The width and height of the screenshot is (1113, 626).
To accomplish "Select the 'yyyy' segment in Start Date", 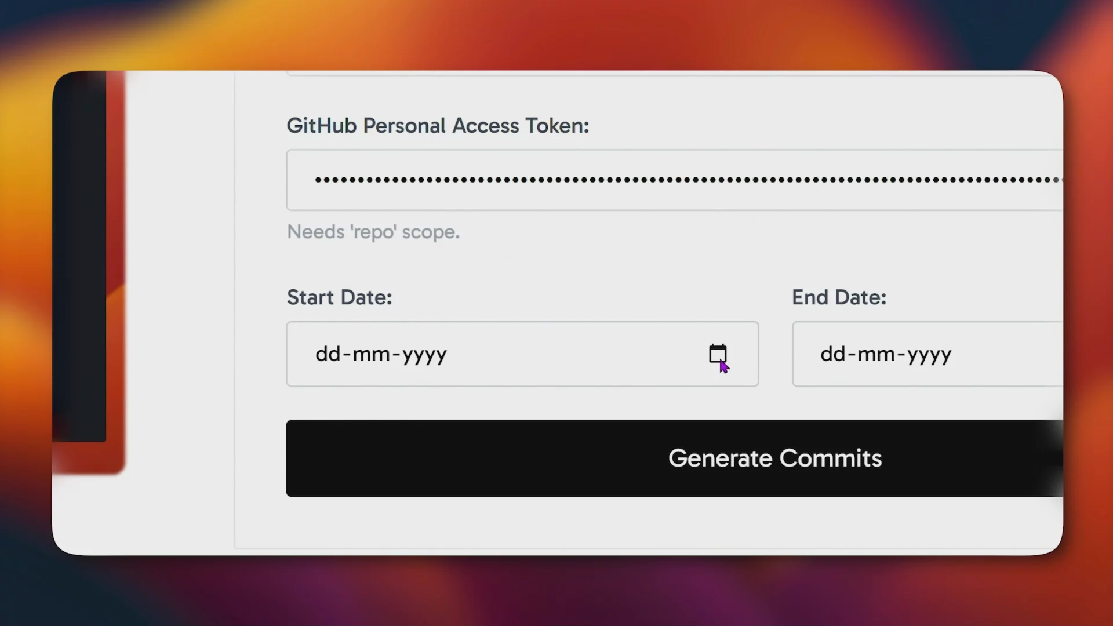I will coord(424,354).
